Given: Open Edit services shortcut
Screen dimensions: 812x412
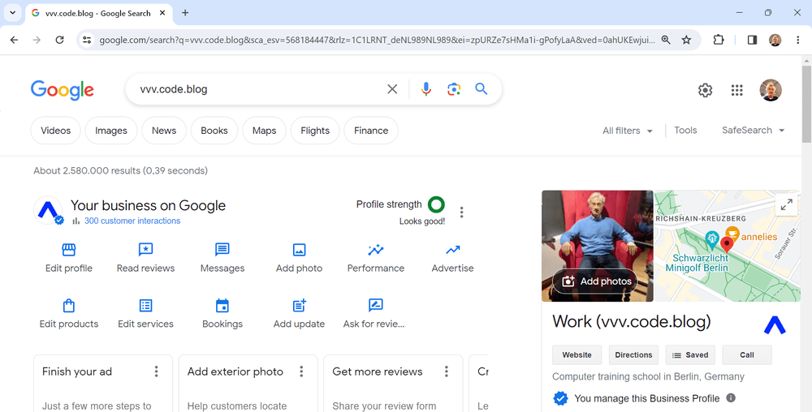Looking at the screenshot, I should tap(145, 313).
